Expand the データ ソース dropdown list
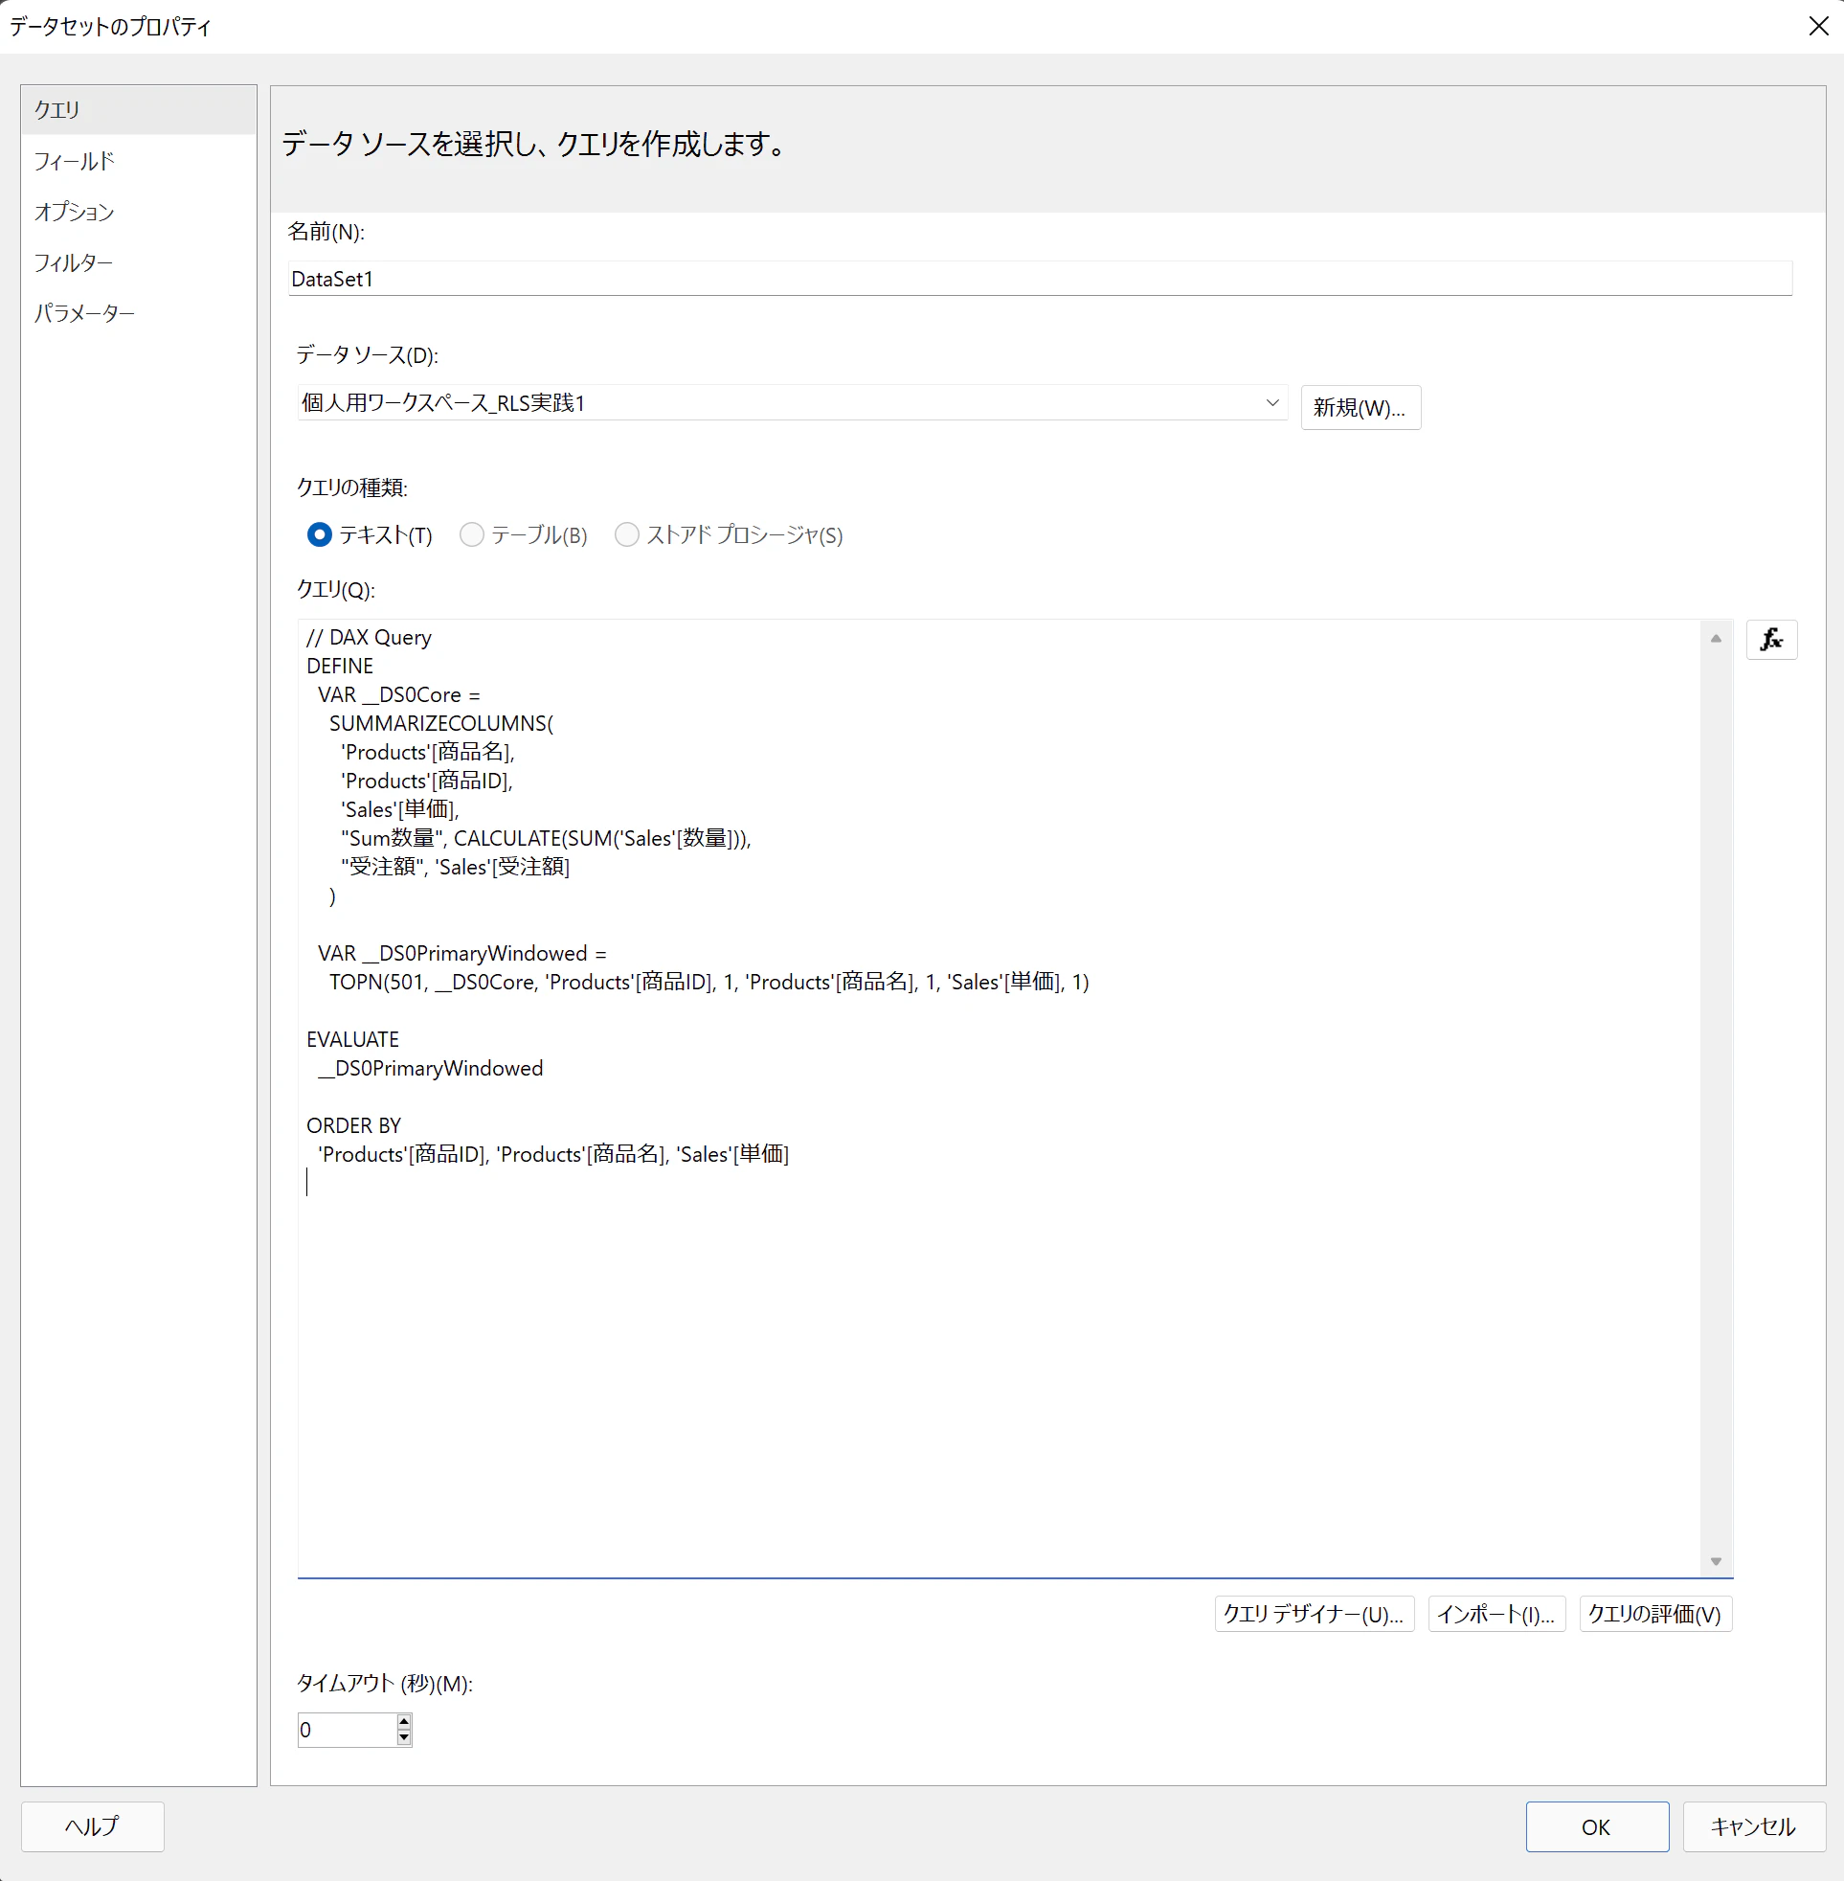1844x1881 pixels. [1271, 403]
